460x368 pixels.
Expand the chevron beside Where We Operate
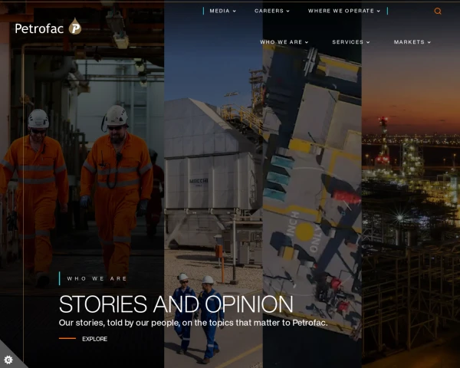pyautogui.click(x=379, y=11)
